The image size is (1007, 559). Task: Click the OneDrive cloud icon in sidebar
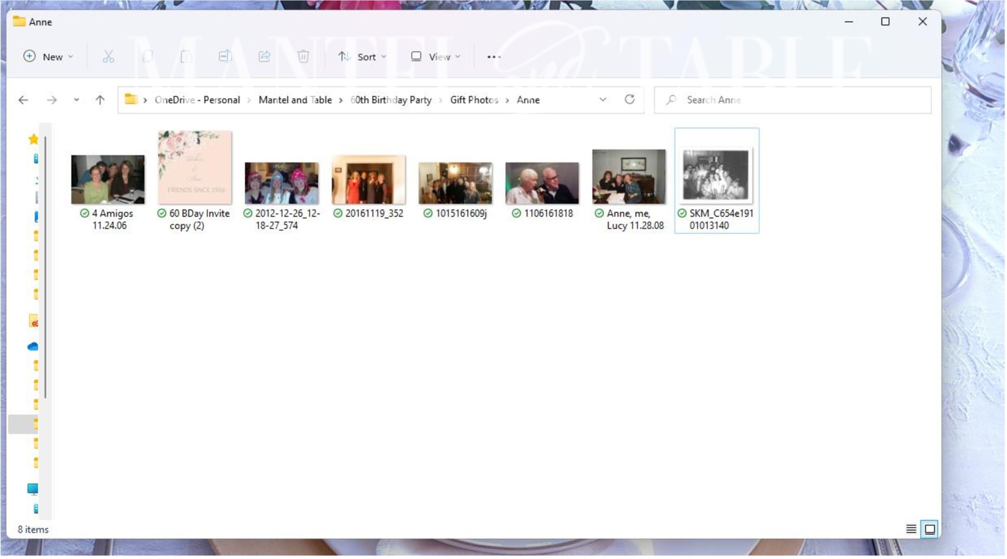(x=33, y=347)
